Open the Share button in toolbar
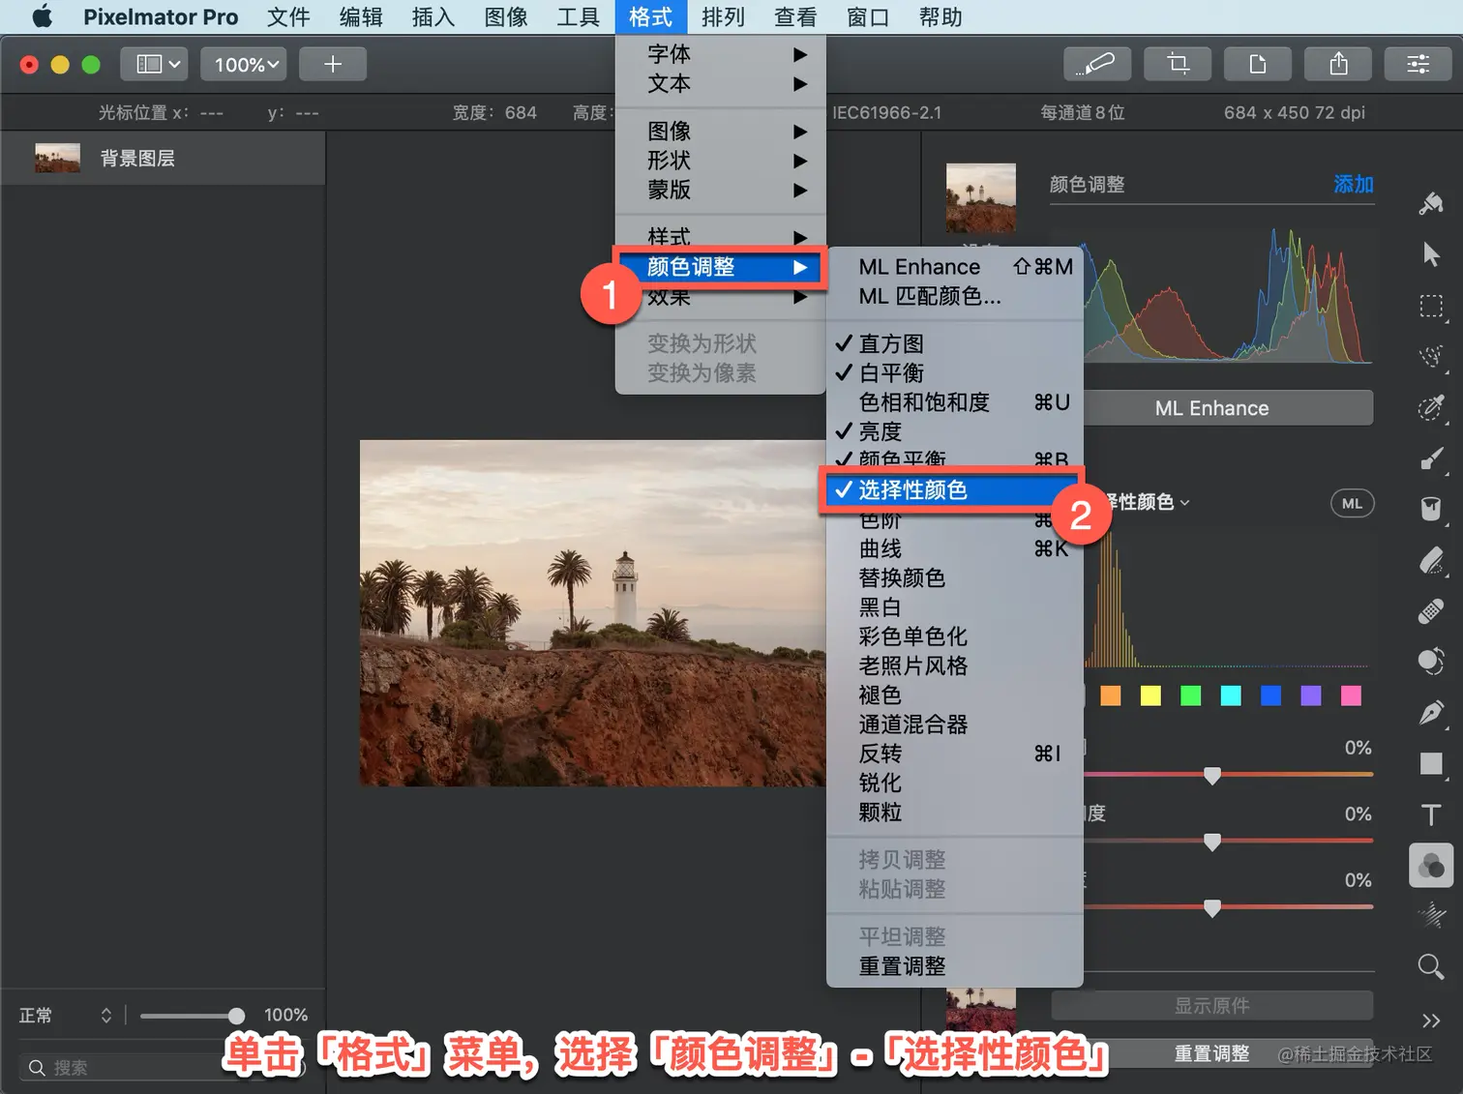 [x=1338, y=64]
